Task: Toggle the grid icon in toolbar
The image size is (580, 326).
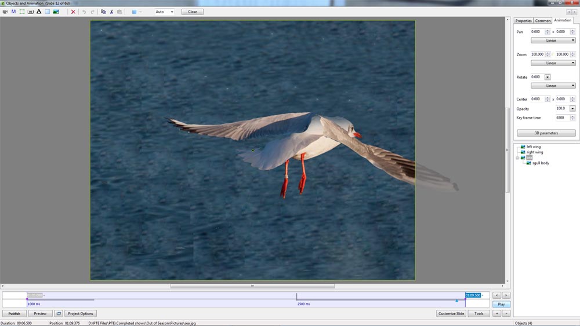Action: click(134, 12)
